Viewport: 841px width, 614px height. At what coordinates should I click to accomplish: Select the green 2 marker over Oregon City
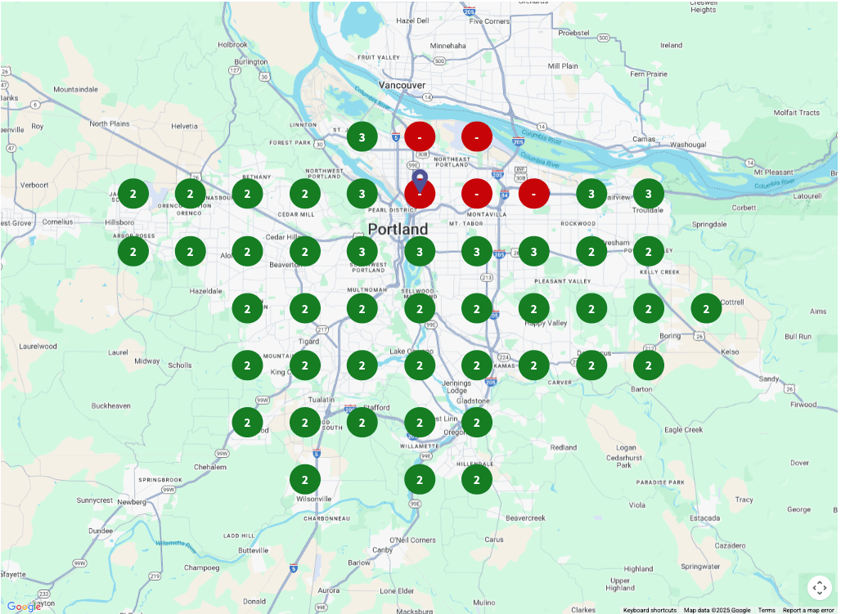click(x=477, y=423)
